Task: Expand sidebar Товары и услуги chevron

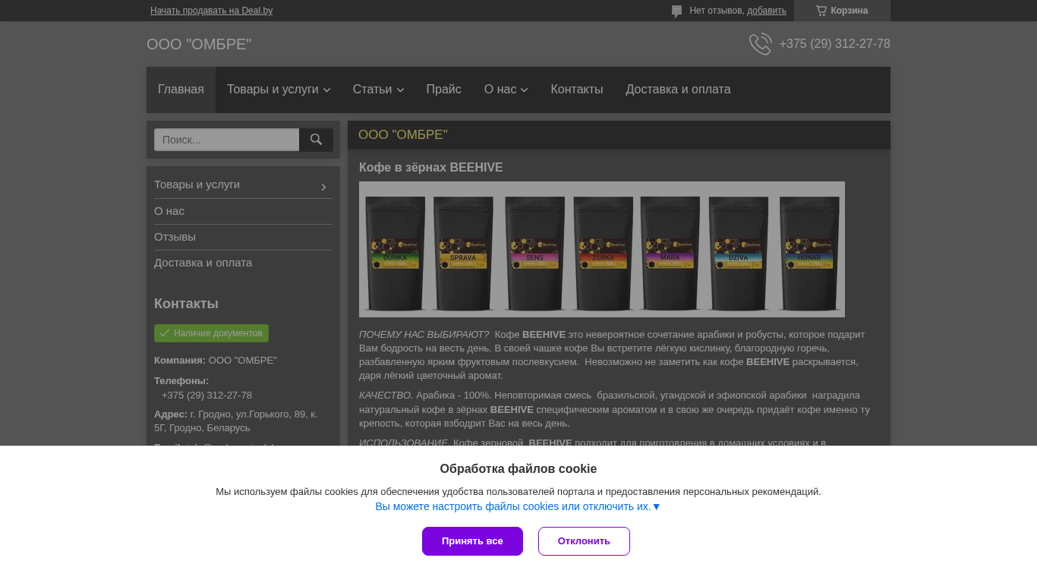Action: point(323,187)
